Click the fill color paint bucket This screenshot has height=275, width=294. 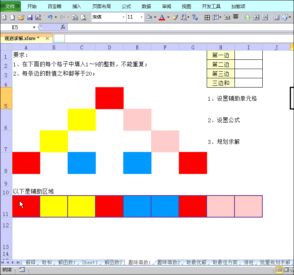tap(149, 17)
